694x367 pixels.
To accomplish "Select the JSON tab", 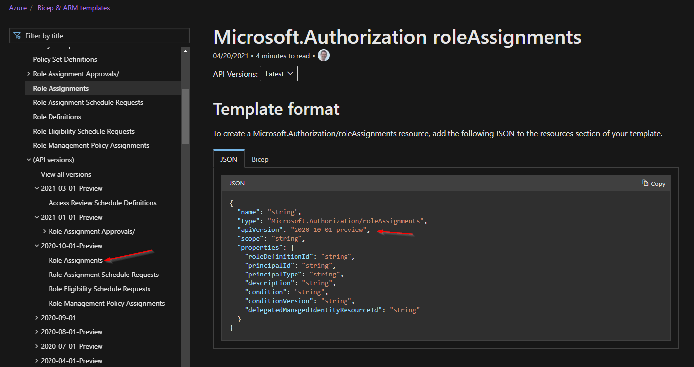I will [x=228, y=159].
